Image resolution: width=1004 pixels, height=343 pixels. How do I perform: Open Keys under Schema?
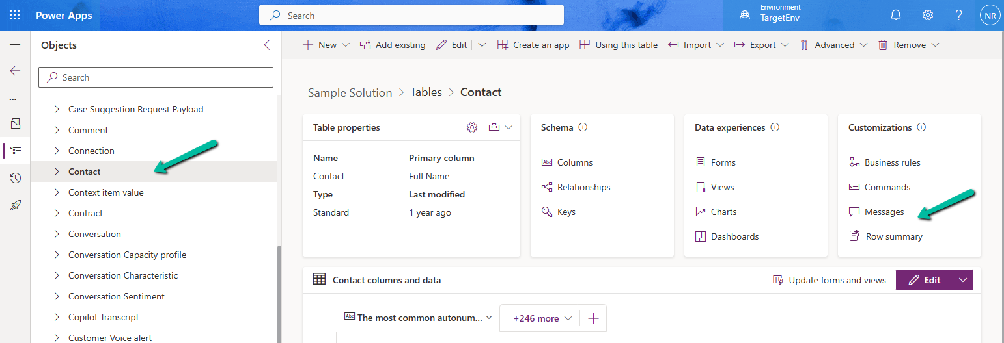[558, 212]
